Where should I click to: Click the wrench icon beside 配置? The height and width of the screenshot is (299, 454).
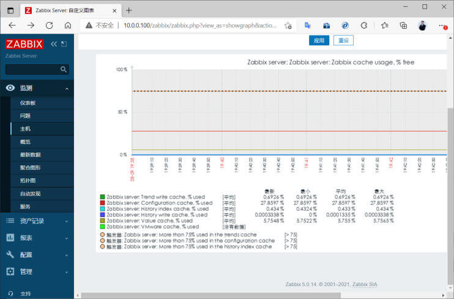(x=10, y=255)
